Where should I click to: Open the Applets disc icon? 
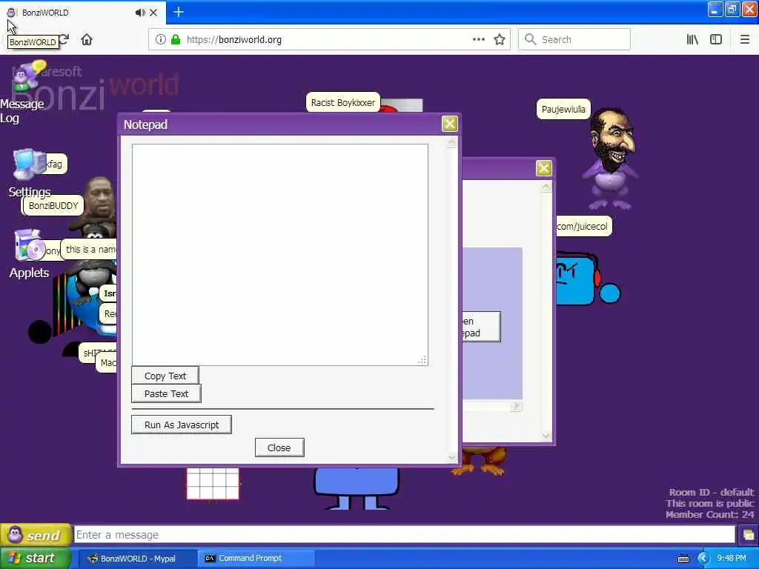click(29, 245)
